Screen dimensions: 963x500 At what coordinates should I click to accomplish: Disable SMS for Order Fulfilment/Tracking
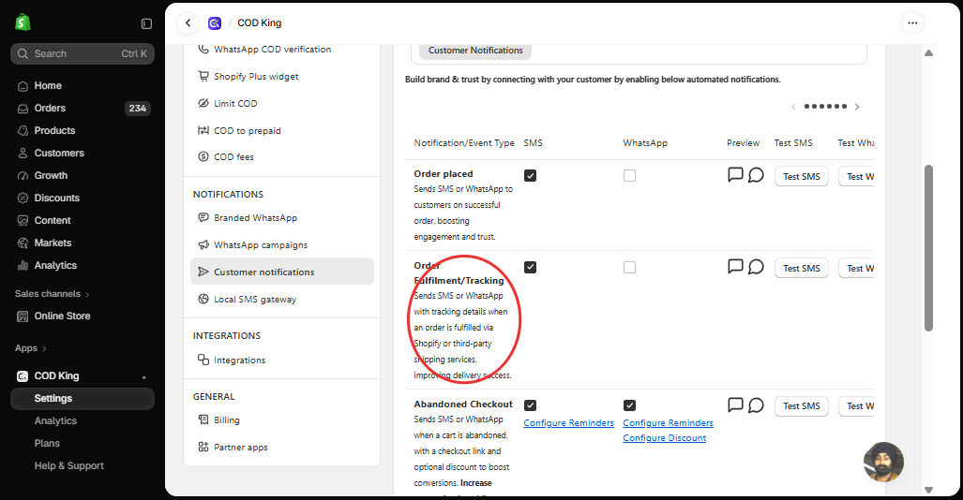530,268
